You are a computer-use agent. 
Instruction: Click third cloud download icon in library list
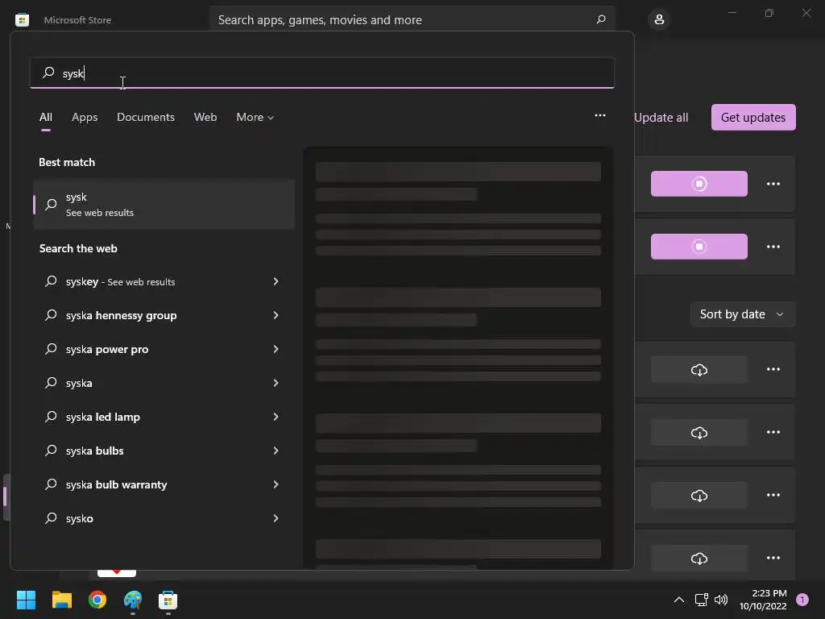tap(699, 495)
